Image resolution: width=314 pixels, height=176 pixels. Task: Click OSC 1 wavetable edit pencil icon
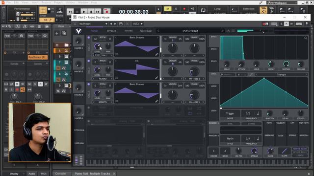(x=157, y=54)
